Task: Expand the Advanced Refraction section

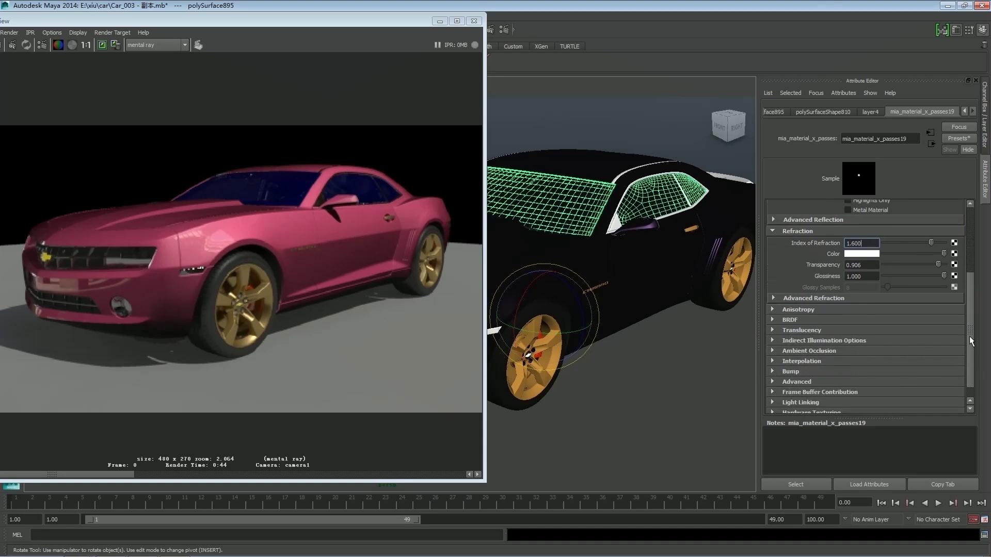Action: click(773, 298)
